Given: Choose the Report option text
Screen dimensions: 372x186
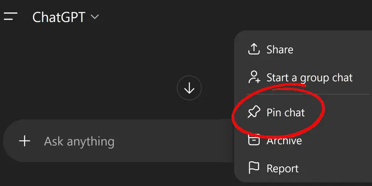Looking at the screenshot, I should click(x=282, y=168).
